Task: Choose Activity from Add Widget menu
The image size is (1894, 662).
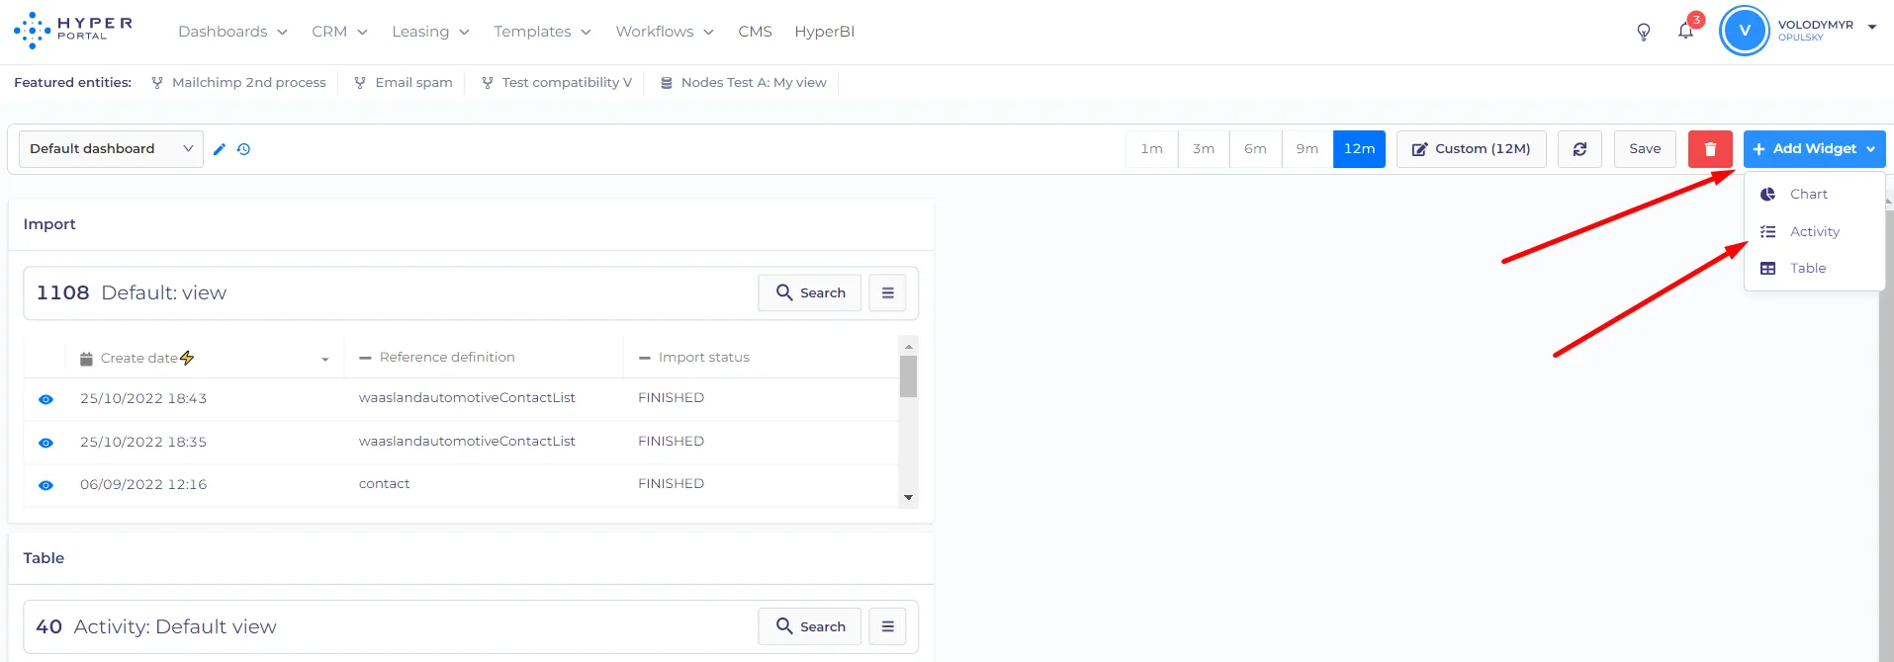Action: pos(1814,231)
